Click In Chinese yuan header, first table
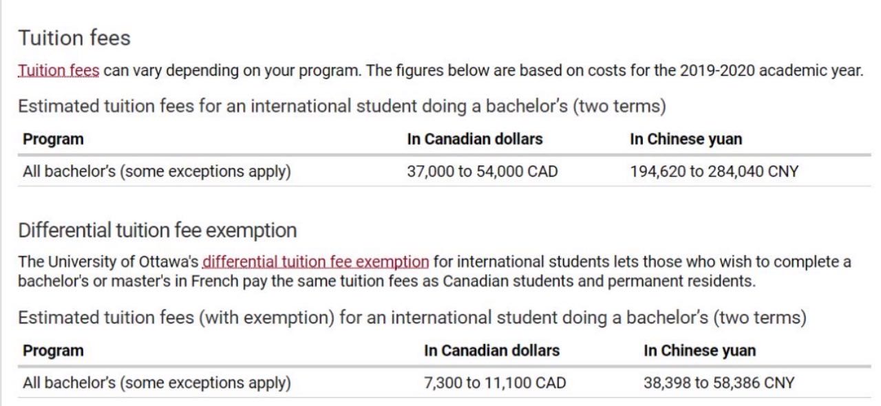 (x=686, y=139)
